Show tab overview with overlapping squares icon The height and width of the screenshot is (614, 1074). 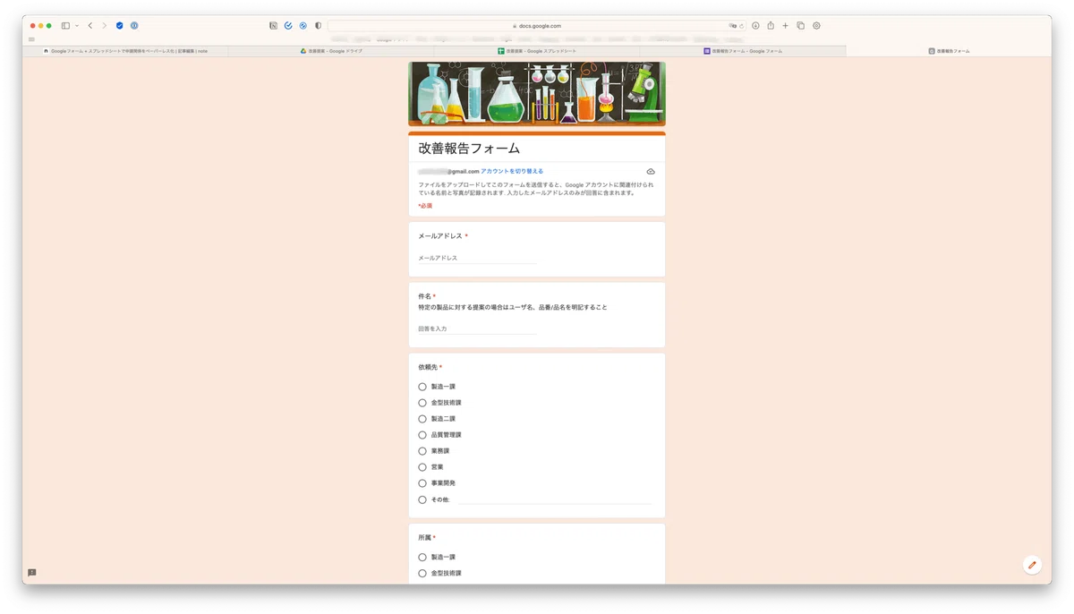(x=801, y=26)
